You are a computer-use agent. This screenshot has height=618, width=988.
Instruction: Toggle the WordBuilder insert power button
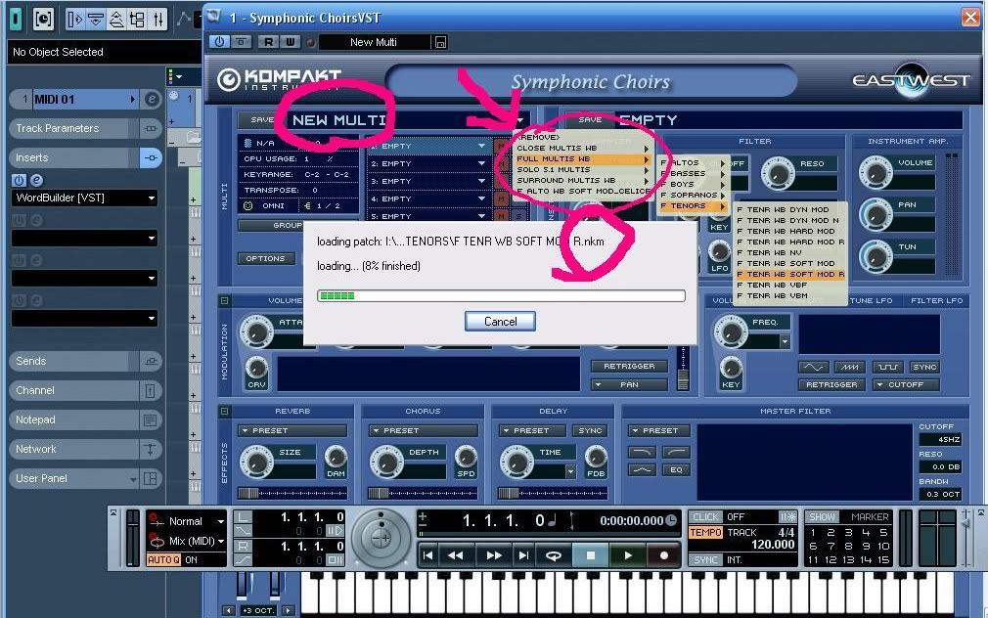[x=19, y=180]
